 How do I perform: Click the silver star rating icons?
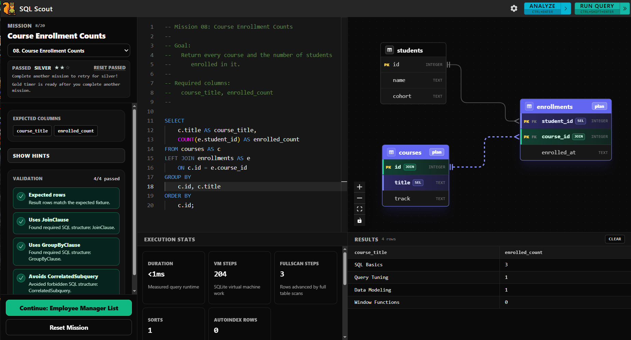pos(62,68)
